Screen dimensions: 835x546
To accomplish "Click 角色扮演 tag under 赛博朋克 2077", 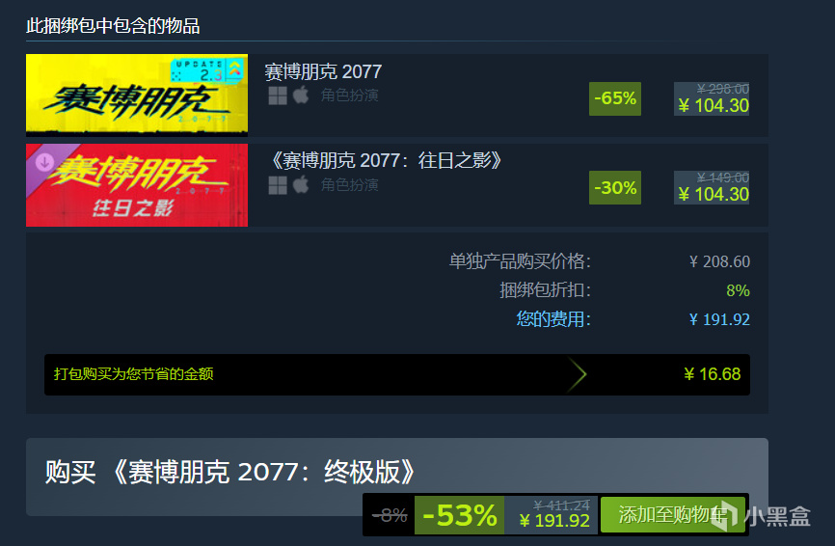I will (x=349, y=96).
